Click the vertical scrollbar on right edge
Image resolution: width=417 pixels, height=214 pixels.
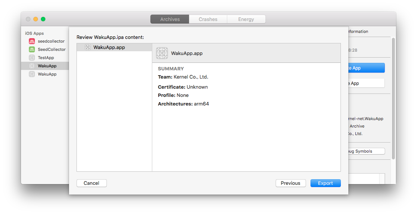coord(393,97)
